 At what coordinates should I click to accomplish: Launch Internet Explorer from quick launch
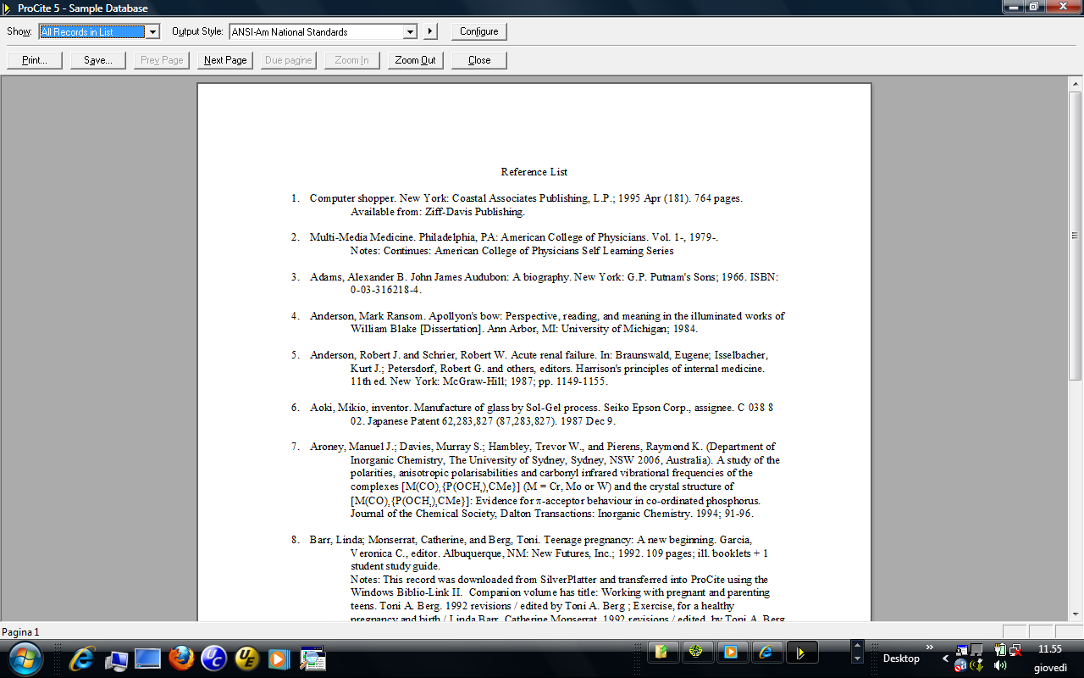pos(82,659)
